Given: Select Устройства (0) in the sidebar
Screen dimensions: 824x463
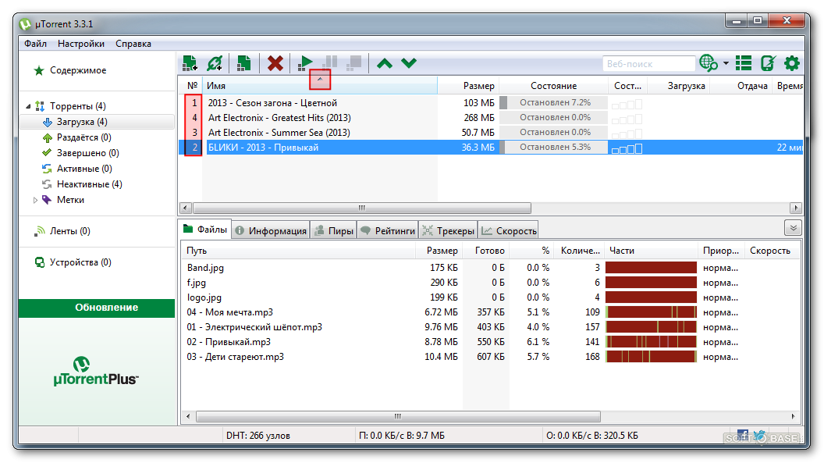Looking at the screenshot, I should pos(80,262).
